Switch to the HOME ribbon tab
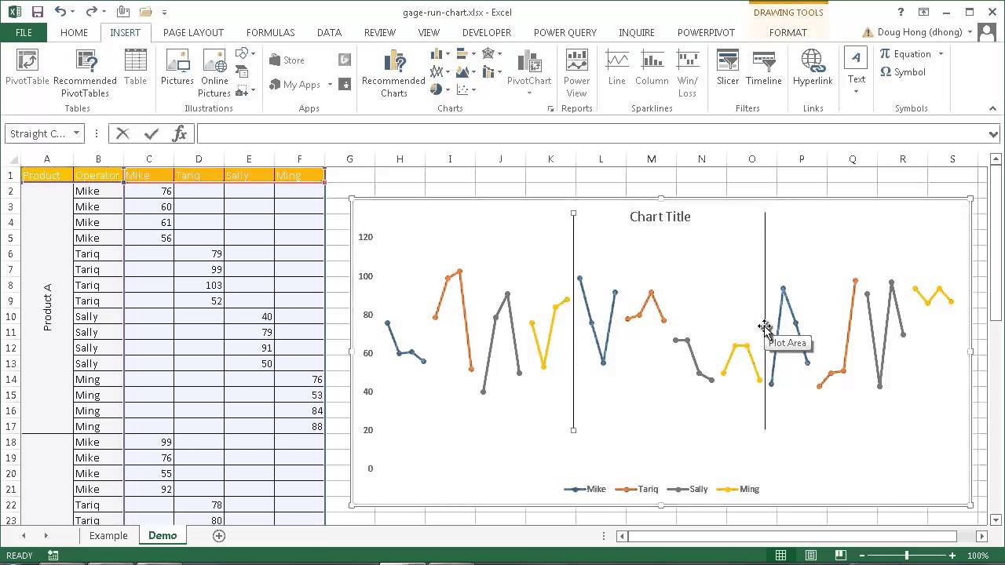 point(74,32)
